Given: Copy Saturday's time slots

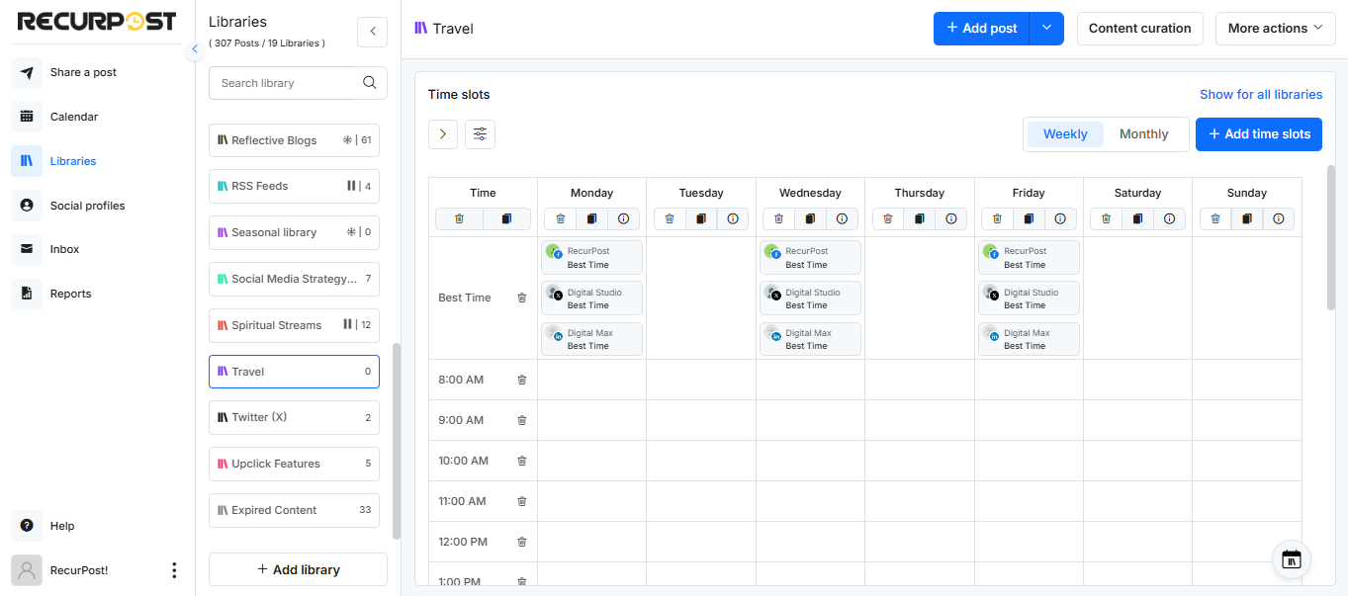Looking at the screenshot, I should 1137,218.
